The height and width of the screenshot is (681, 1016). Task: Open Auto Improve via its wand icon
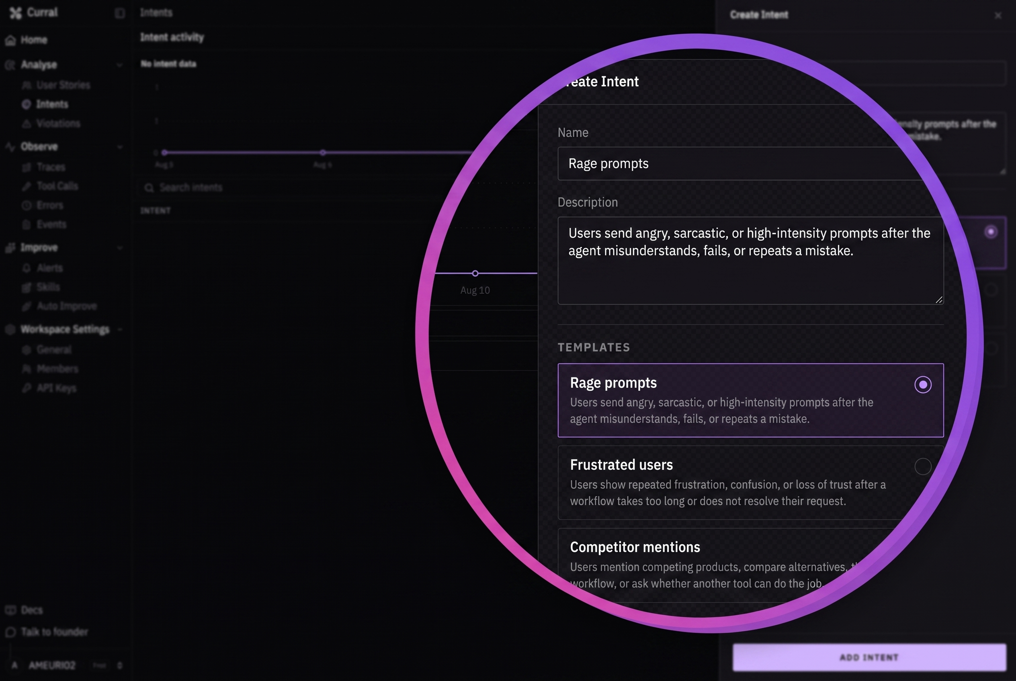point(27,306)
